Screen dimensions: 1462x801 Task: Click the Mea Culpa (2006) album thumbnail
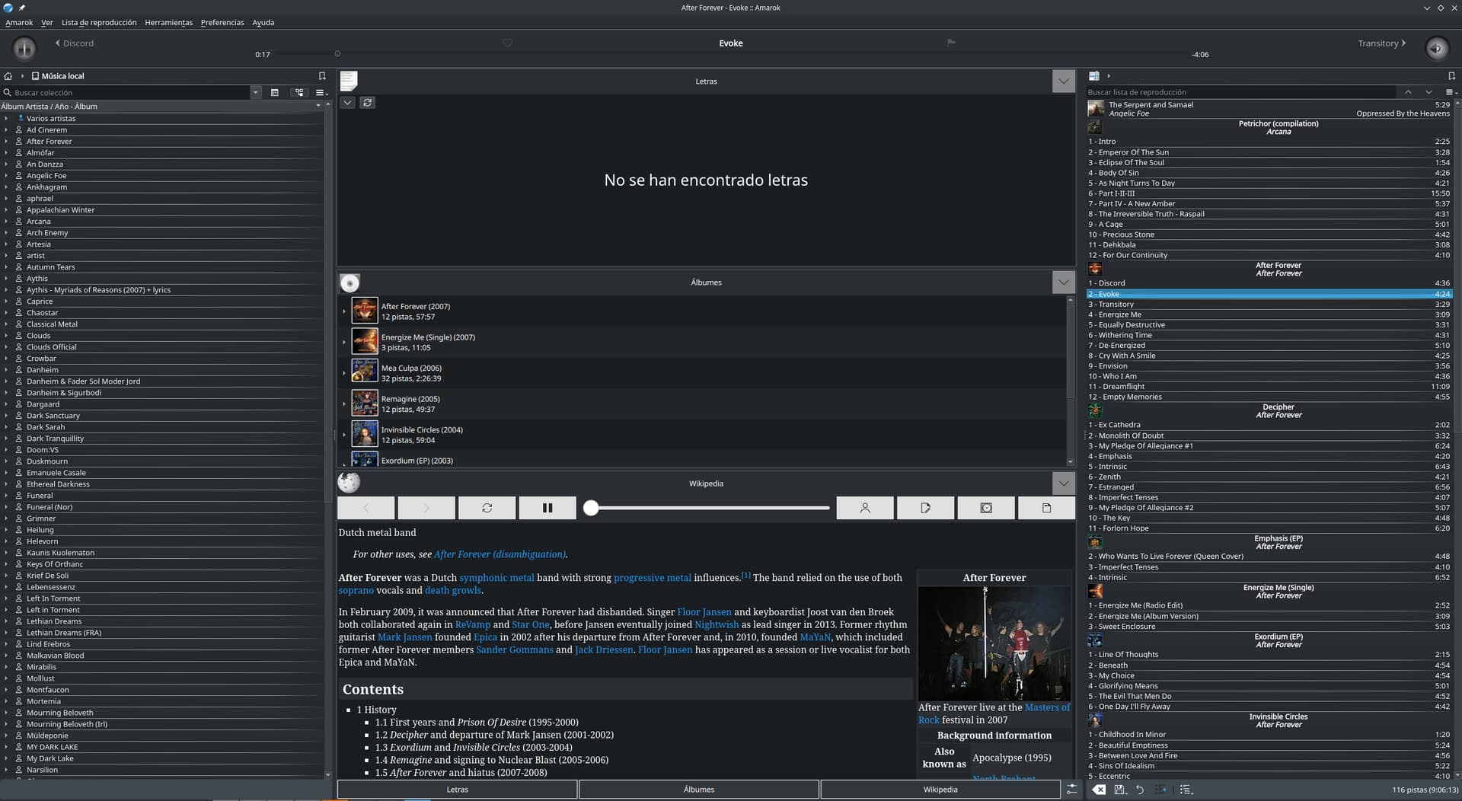(365, 372)
